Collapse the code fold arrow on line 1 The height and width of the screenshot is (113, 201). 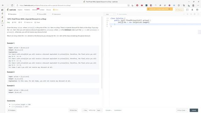coord(108,18)
